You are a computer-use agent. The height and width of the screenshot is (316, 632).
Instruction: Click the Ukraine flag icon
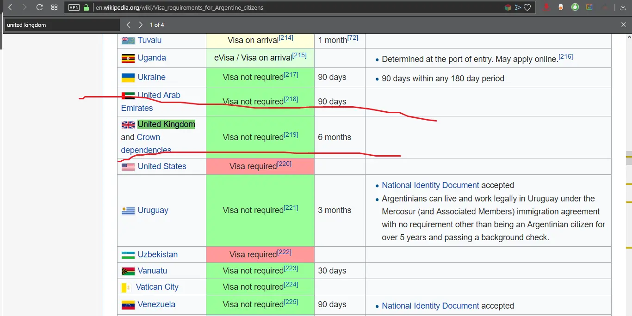tap(128, 78)
